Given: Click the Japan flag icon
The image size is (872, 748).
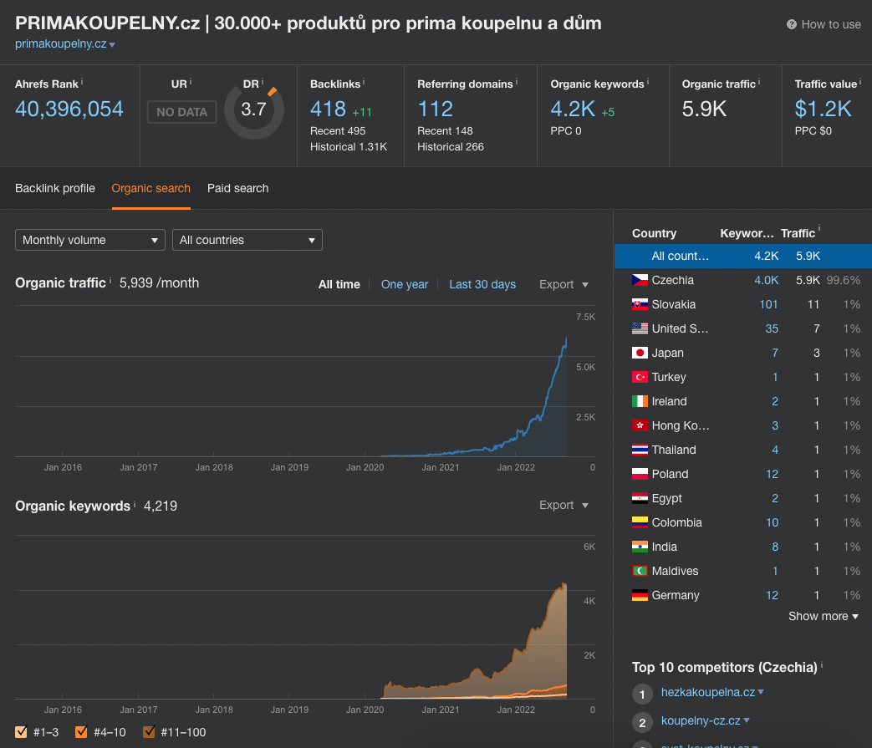Looking at the screenshot, I should click(x=640, y=353).
